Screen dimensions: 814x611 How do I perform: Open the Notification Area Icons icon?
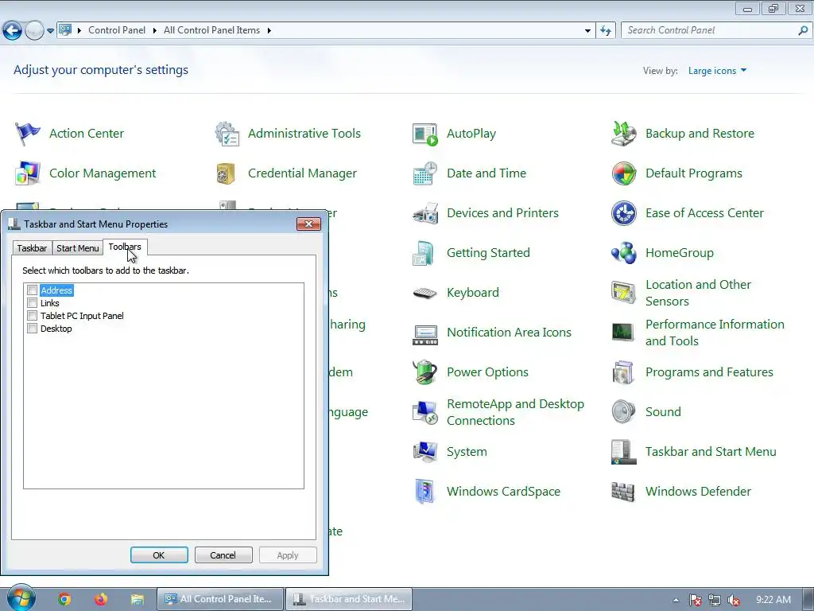425,333
